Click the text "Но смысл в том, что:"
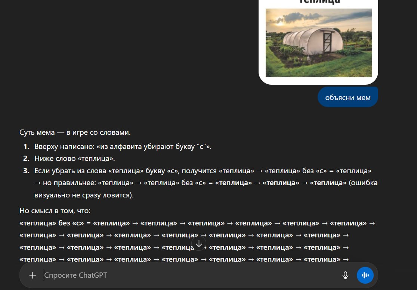Viewport: 417px width, 290px height. 55,211
